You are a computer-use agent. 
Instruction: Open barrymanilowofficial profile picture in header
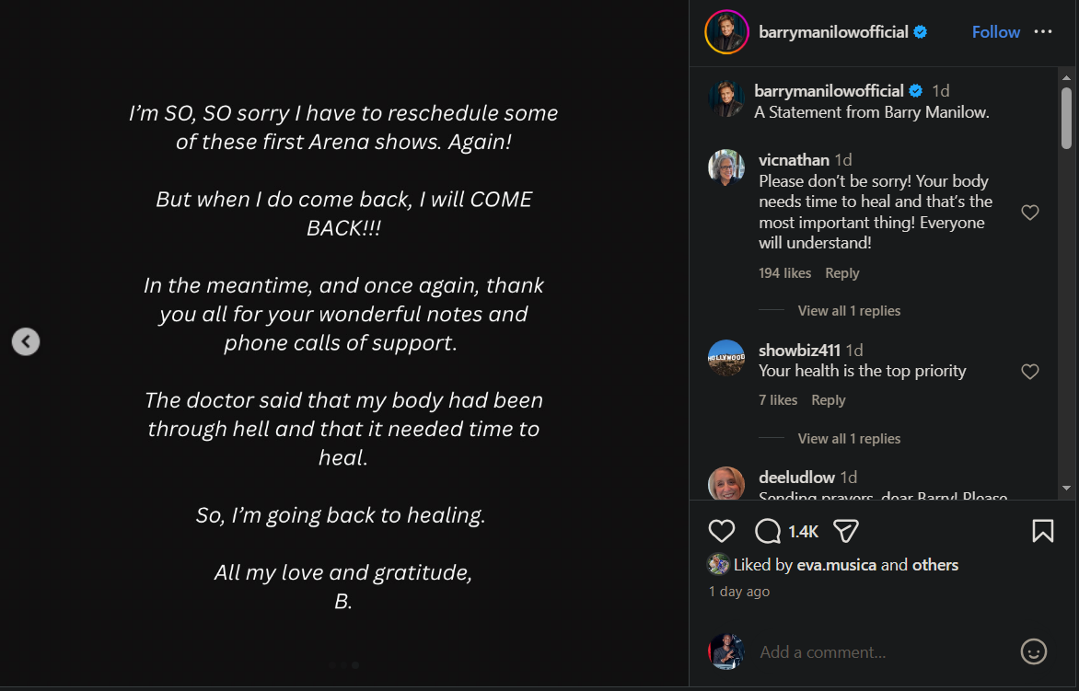(x=726, y=32)
